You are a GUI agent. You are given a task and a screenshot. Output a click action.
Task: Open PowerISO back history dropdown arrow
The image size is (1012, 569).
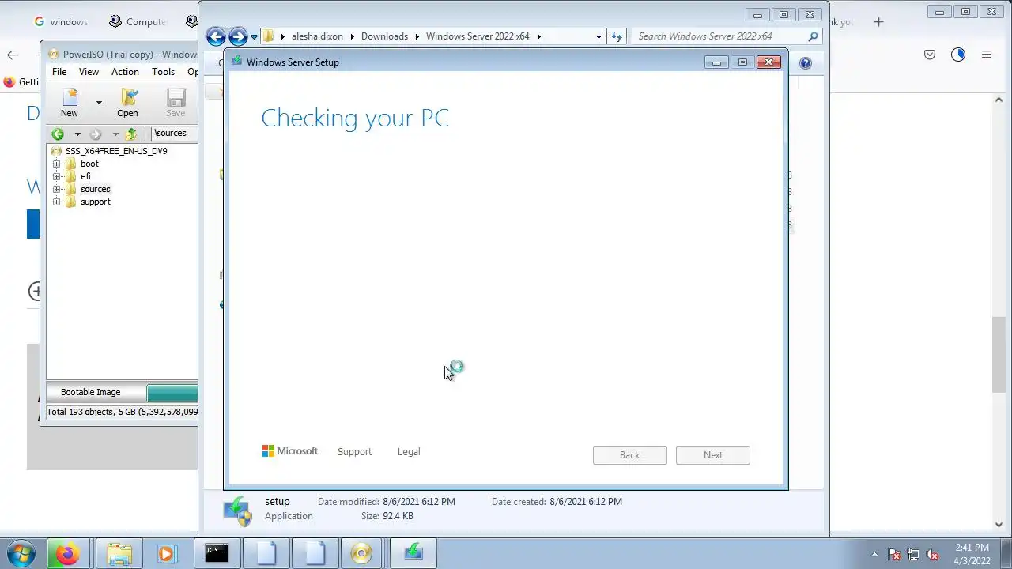[x=77, y=134]
